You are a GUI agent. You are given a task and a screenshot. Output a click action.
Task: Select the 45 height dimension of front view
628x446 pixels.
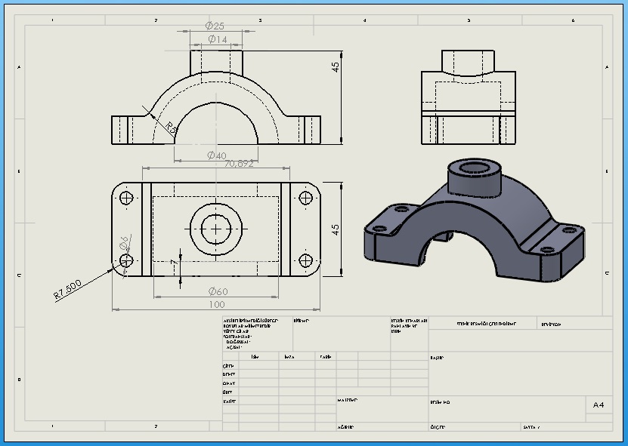tap(336, 66)
